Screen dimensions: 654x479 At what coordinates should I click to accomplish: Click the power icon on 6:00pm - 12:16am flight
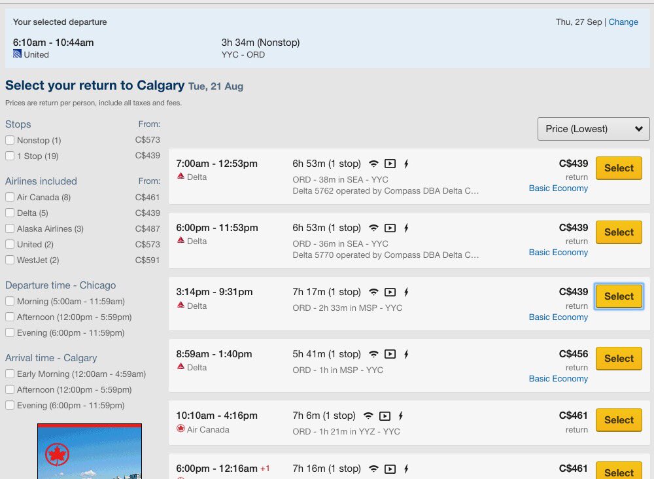pyautogui.click(x=406, y=469)
